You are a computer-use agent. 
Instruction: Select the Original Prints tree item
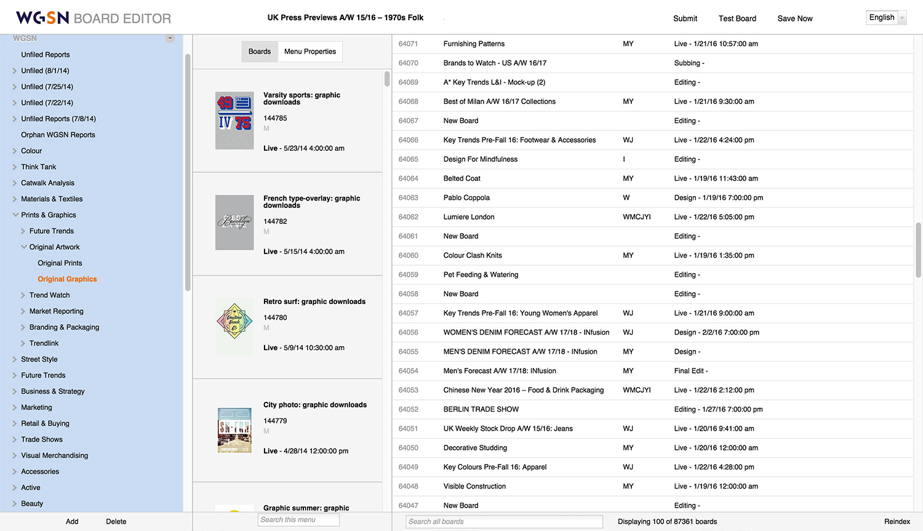click(x=60, y=263)
